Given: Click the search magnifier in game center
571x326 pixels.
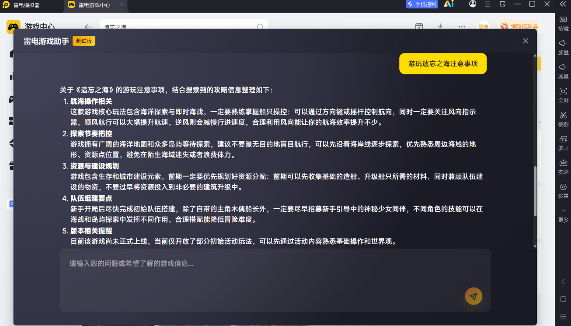Looking at the screenshot, I should (260, 27).
